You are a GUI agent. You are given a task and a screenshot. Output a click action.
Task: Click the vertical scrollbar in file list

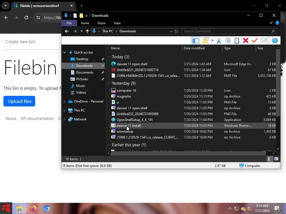[278, 83]
